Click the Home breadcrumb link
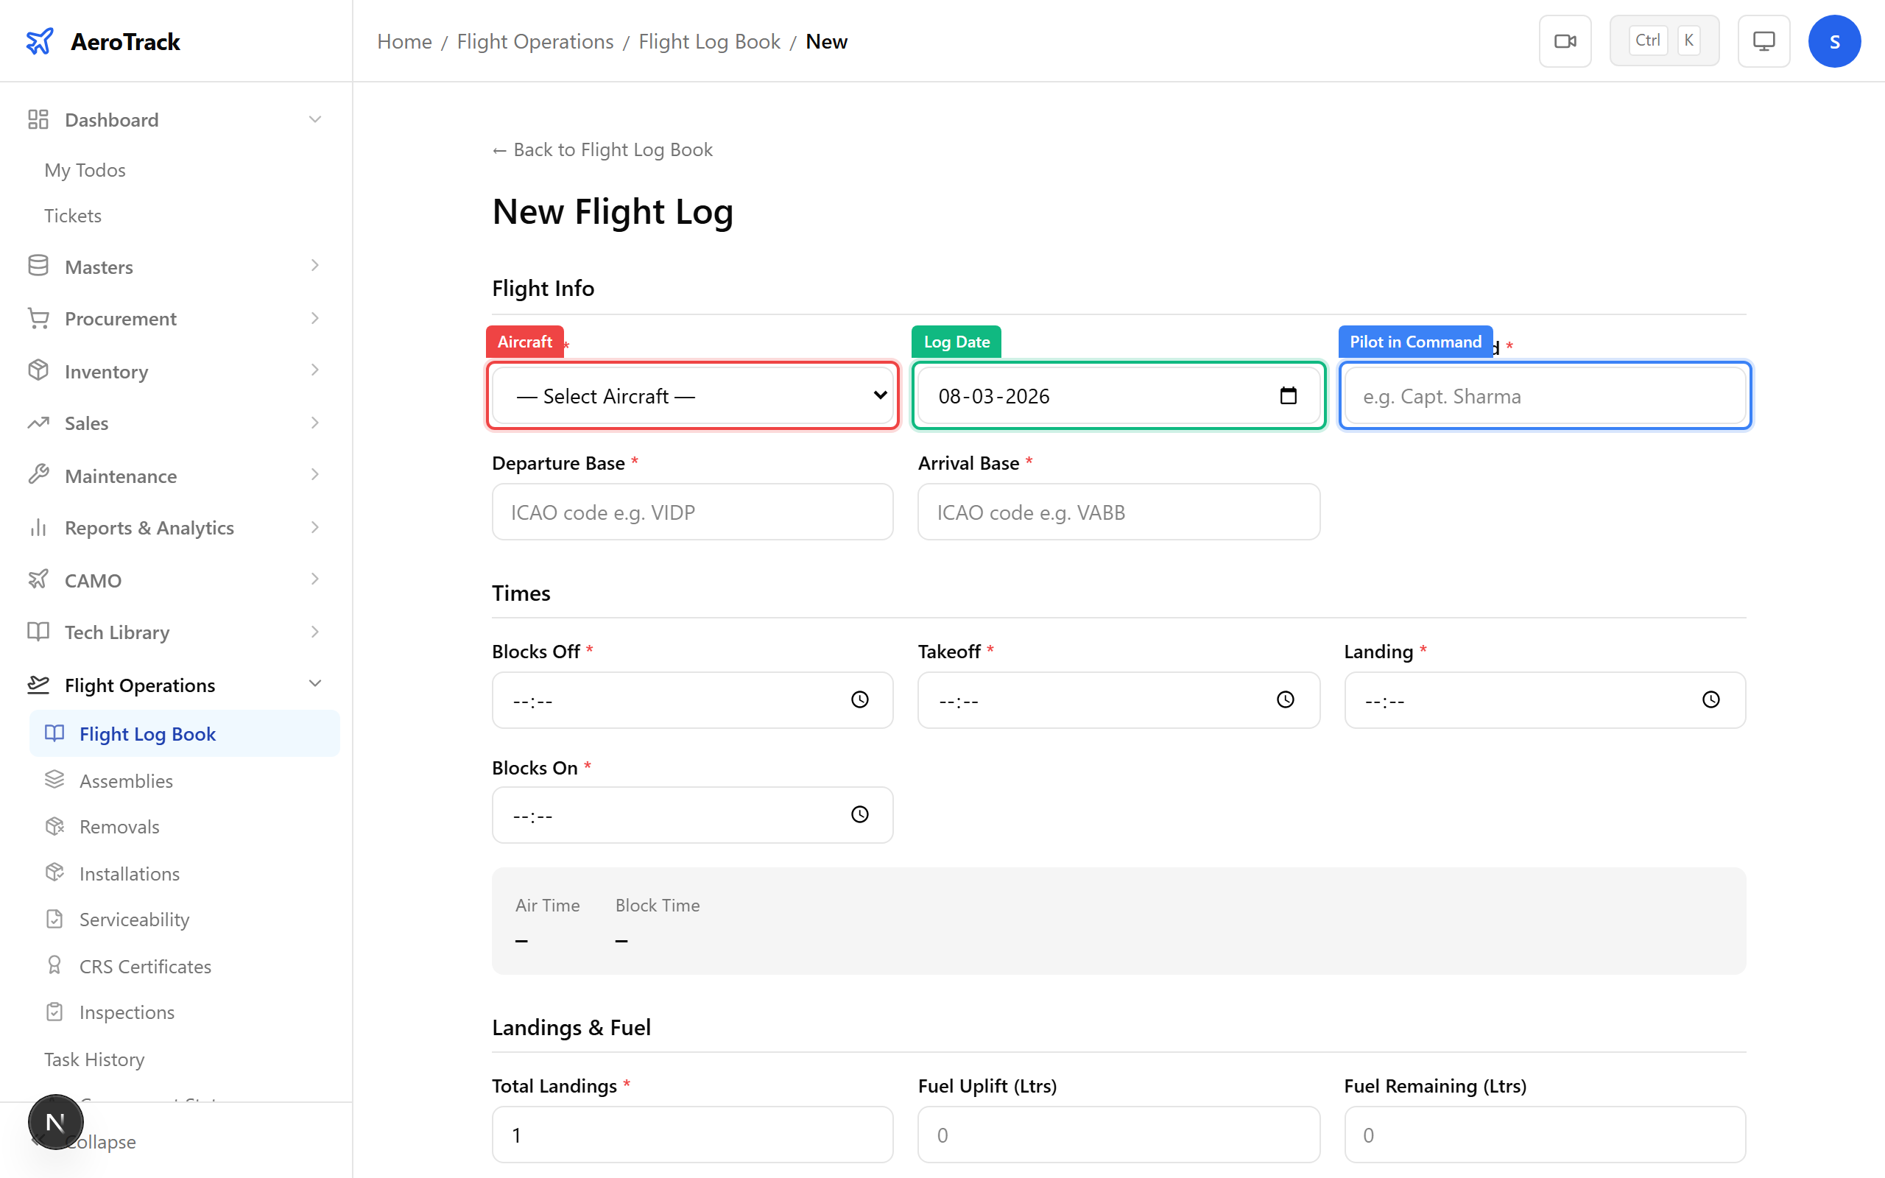Viewport: 1885px width, 1178px height. click(404, 40)
